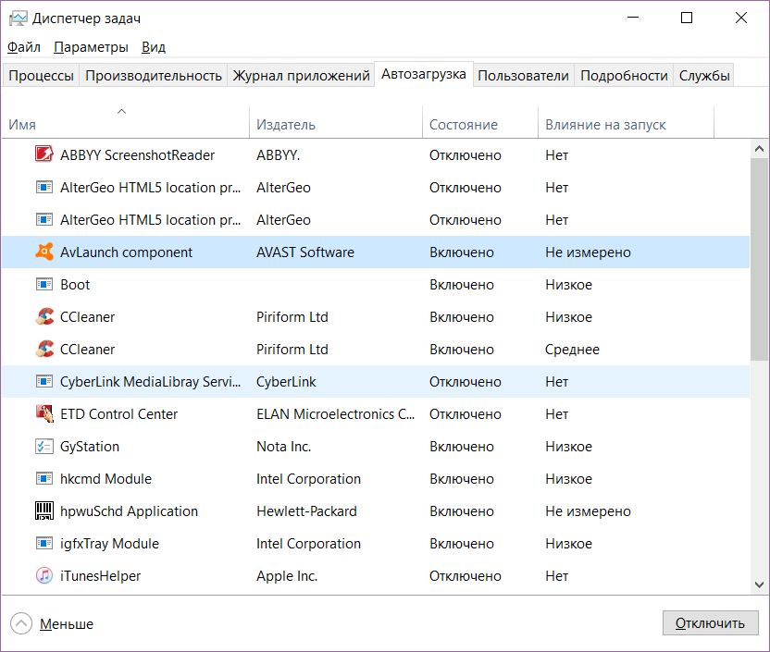Click the ABBYY ScreenshotReader icon

pyautogui.click(x=44, y=154)
